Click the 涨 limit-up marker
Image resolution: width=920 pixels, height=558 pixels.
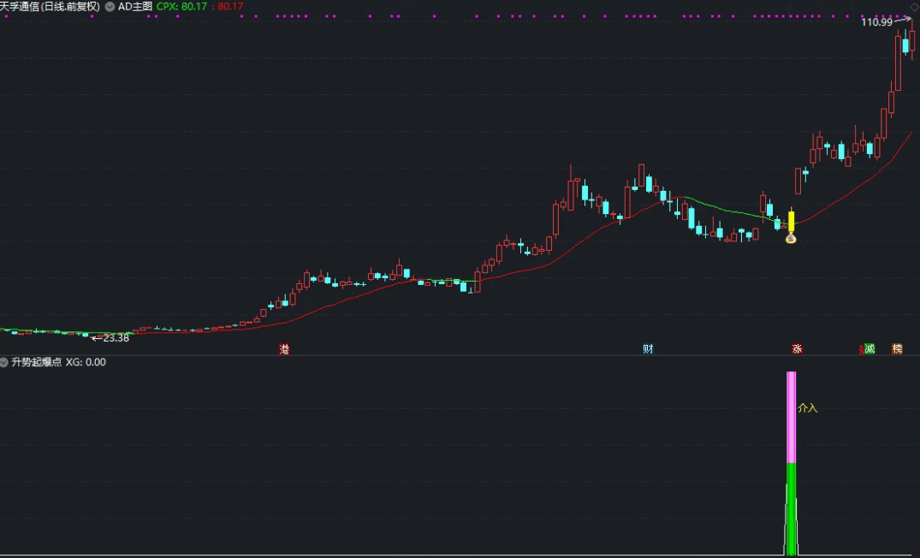797,349
